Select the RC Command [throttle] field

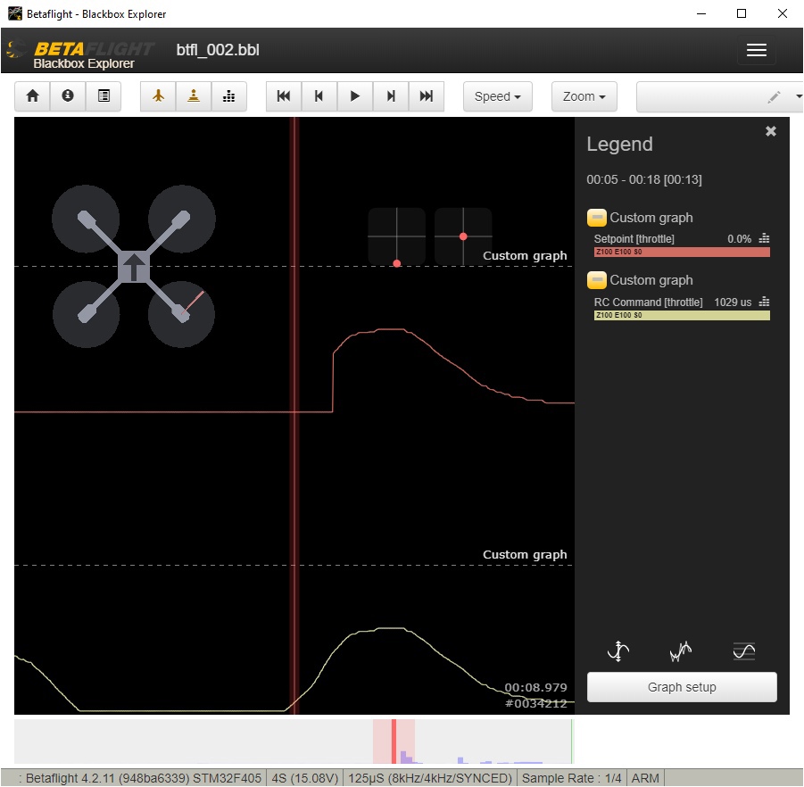(648, 302)
